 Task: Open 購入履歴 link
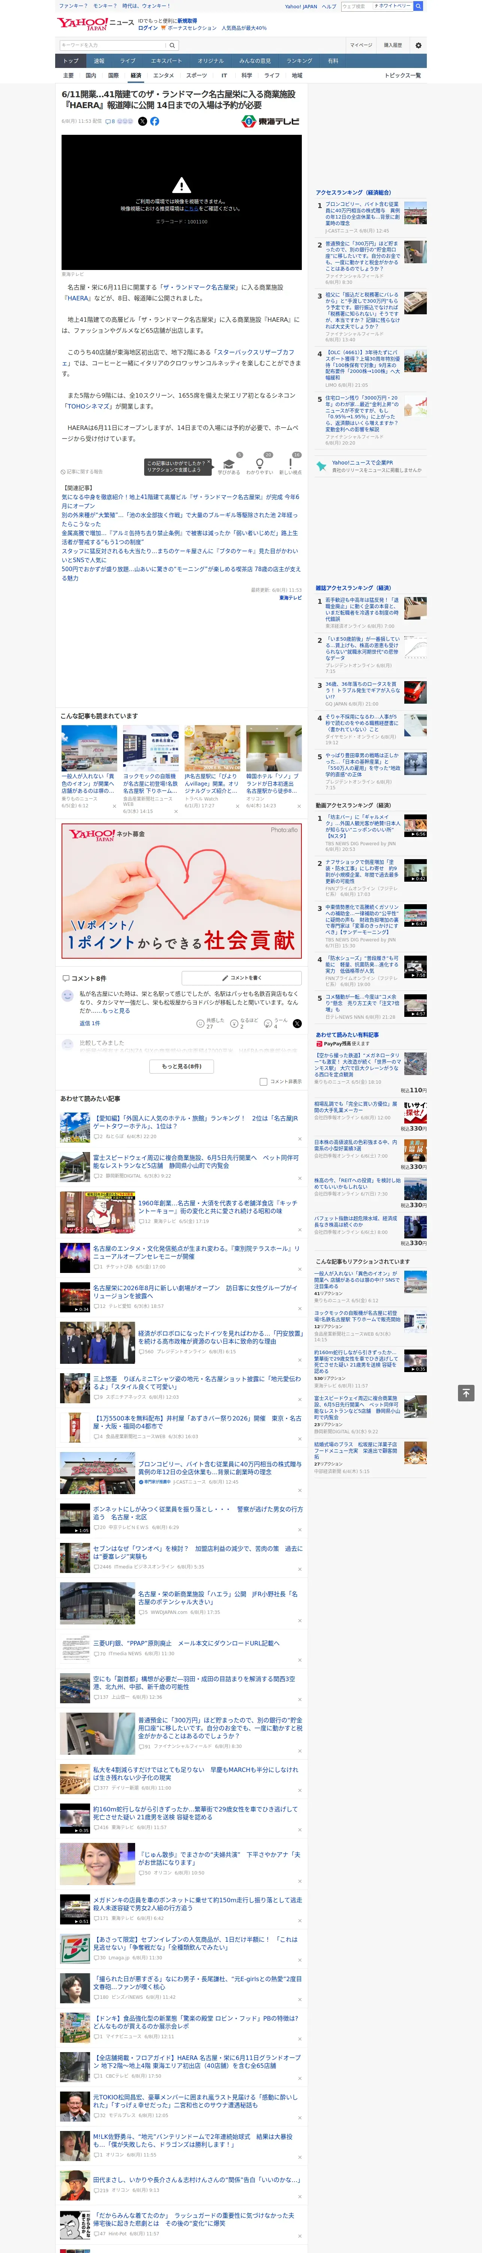[x=393, y=45]
